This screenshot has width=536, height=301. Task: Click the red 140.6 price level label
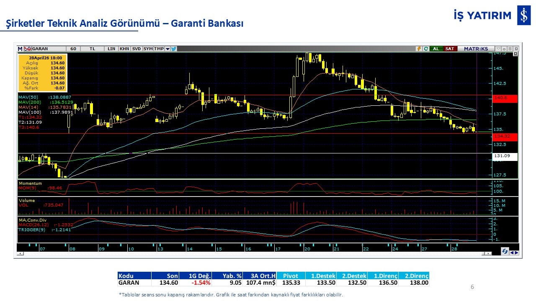[505, 99]
